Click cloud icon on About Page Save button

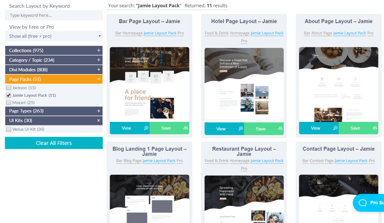[x=375, y=128]
